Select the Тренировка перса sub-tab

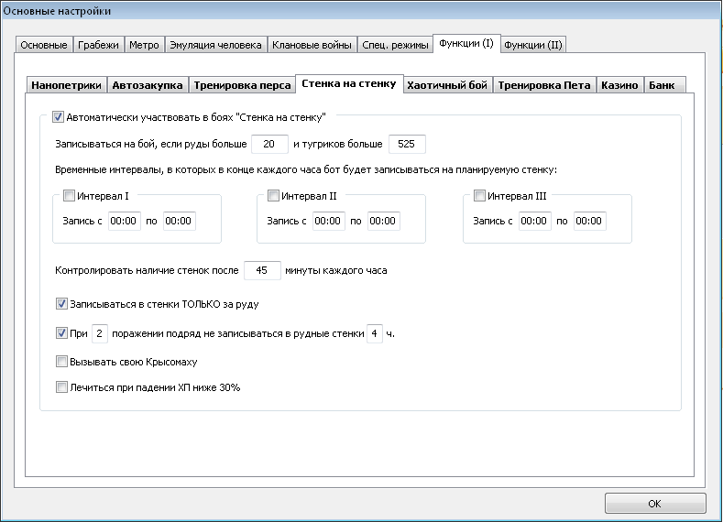click(242, 85)
